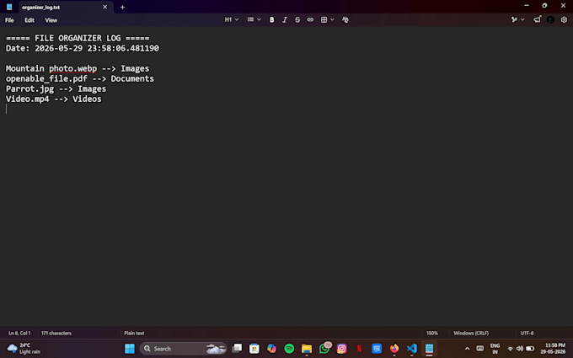Open the File menu
Viewport: 573px width, 358px height.
[9, 20]
